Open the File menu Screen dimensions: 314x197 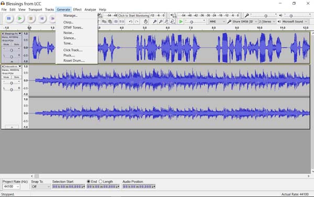click(4, 9)
